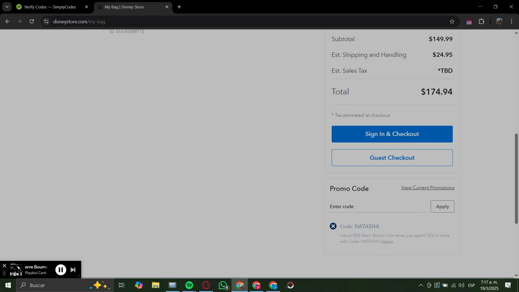Screen dimensions: 519x292
Task: Open View Current Promotions link
Action: [428, 188]
